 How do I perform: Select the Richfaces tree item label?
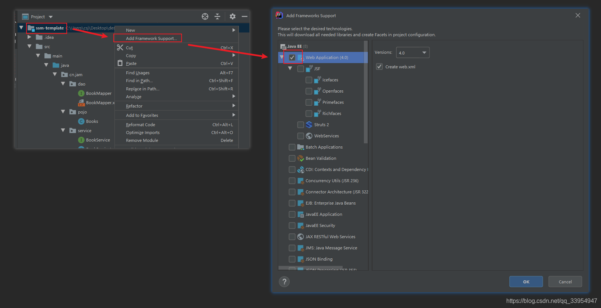[x=332, y=113]
